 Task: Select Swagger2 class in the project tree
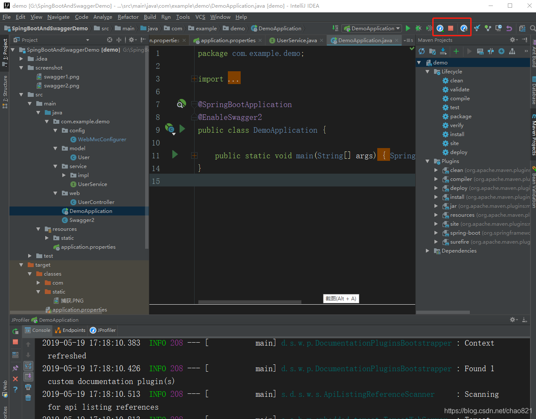coord(82,220)
